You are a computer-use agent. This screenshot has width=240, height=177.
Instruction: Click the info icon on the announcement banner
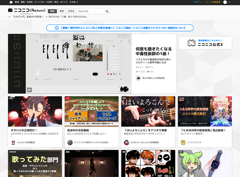57,28
